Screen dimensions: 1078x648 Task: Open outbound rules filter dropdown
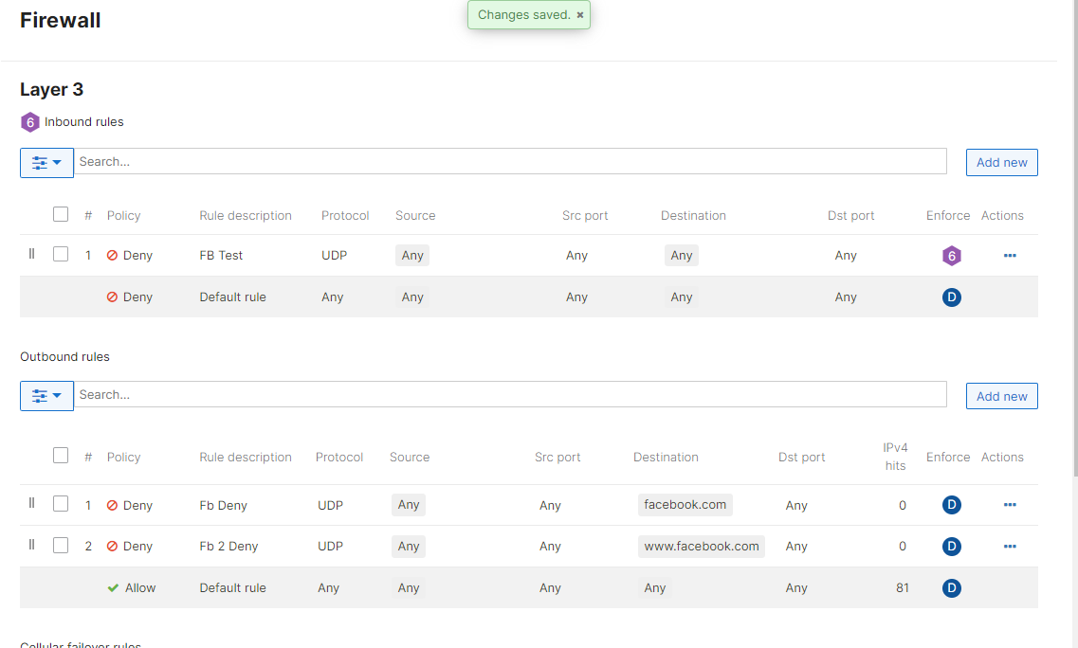pyautogui.click(x=46, y=396)
